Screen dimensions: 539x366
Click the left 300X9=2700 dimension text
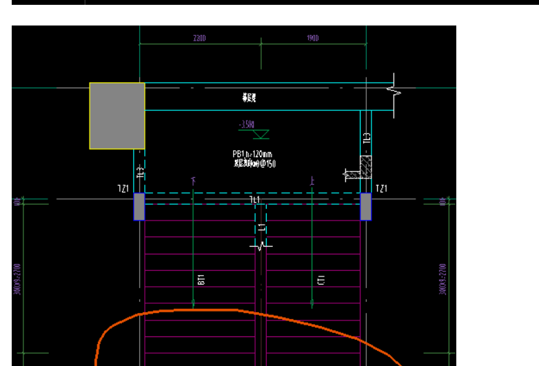(17, 279)
